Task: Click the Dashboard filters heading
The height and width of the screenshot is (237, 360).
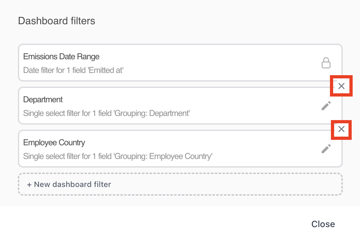Action: pos(57,21)
